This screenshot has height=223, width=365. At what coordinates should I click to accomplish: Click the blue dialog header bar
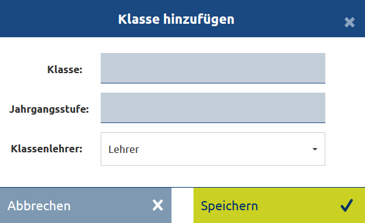[182, 18]
